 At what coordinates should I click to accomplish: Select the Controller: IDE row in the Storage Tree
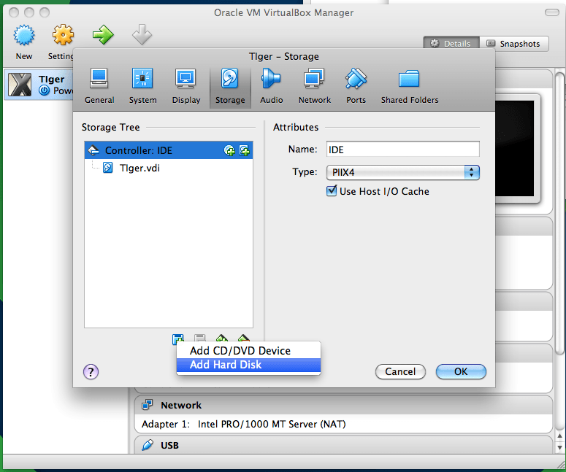[x=169, y=150]
